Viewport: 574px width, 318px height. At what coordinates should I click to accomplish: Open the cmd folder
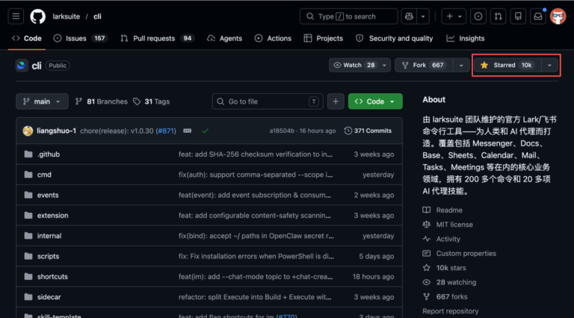[x=44, y=175]
